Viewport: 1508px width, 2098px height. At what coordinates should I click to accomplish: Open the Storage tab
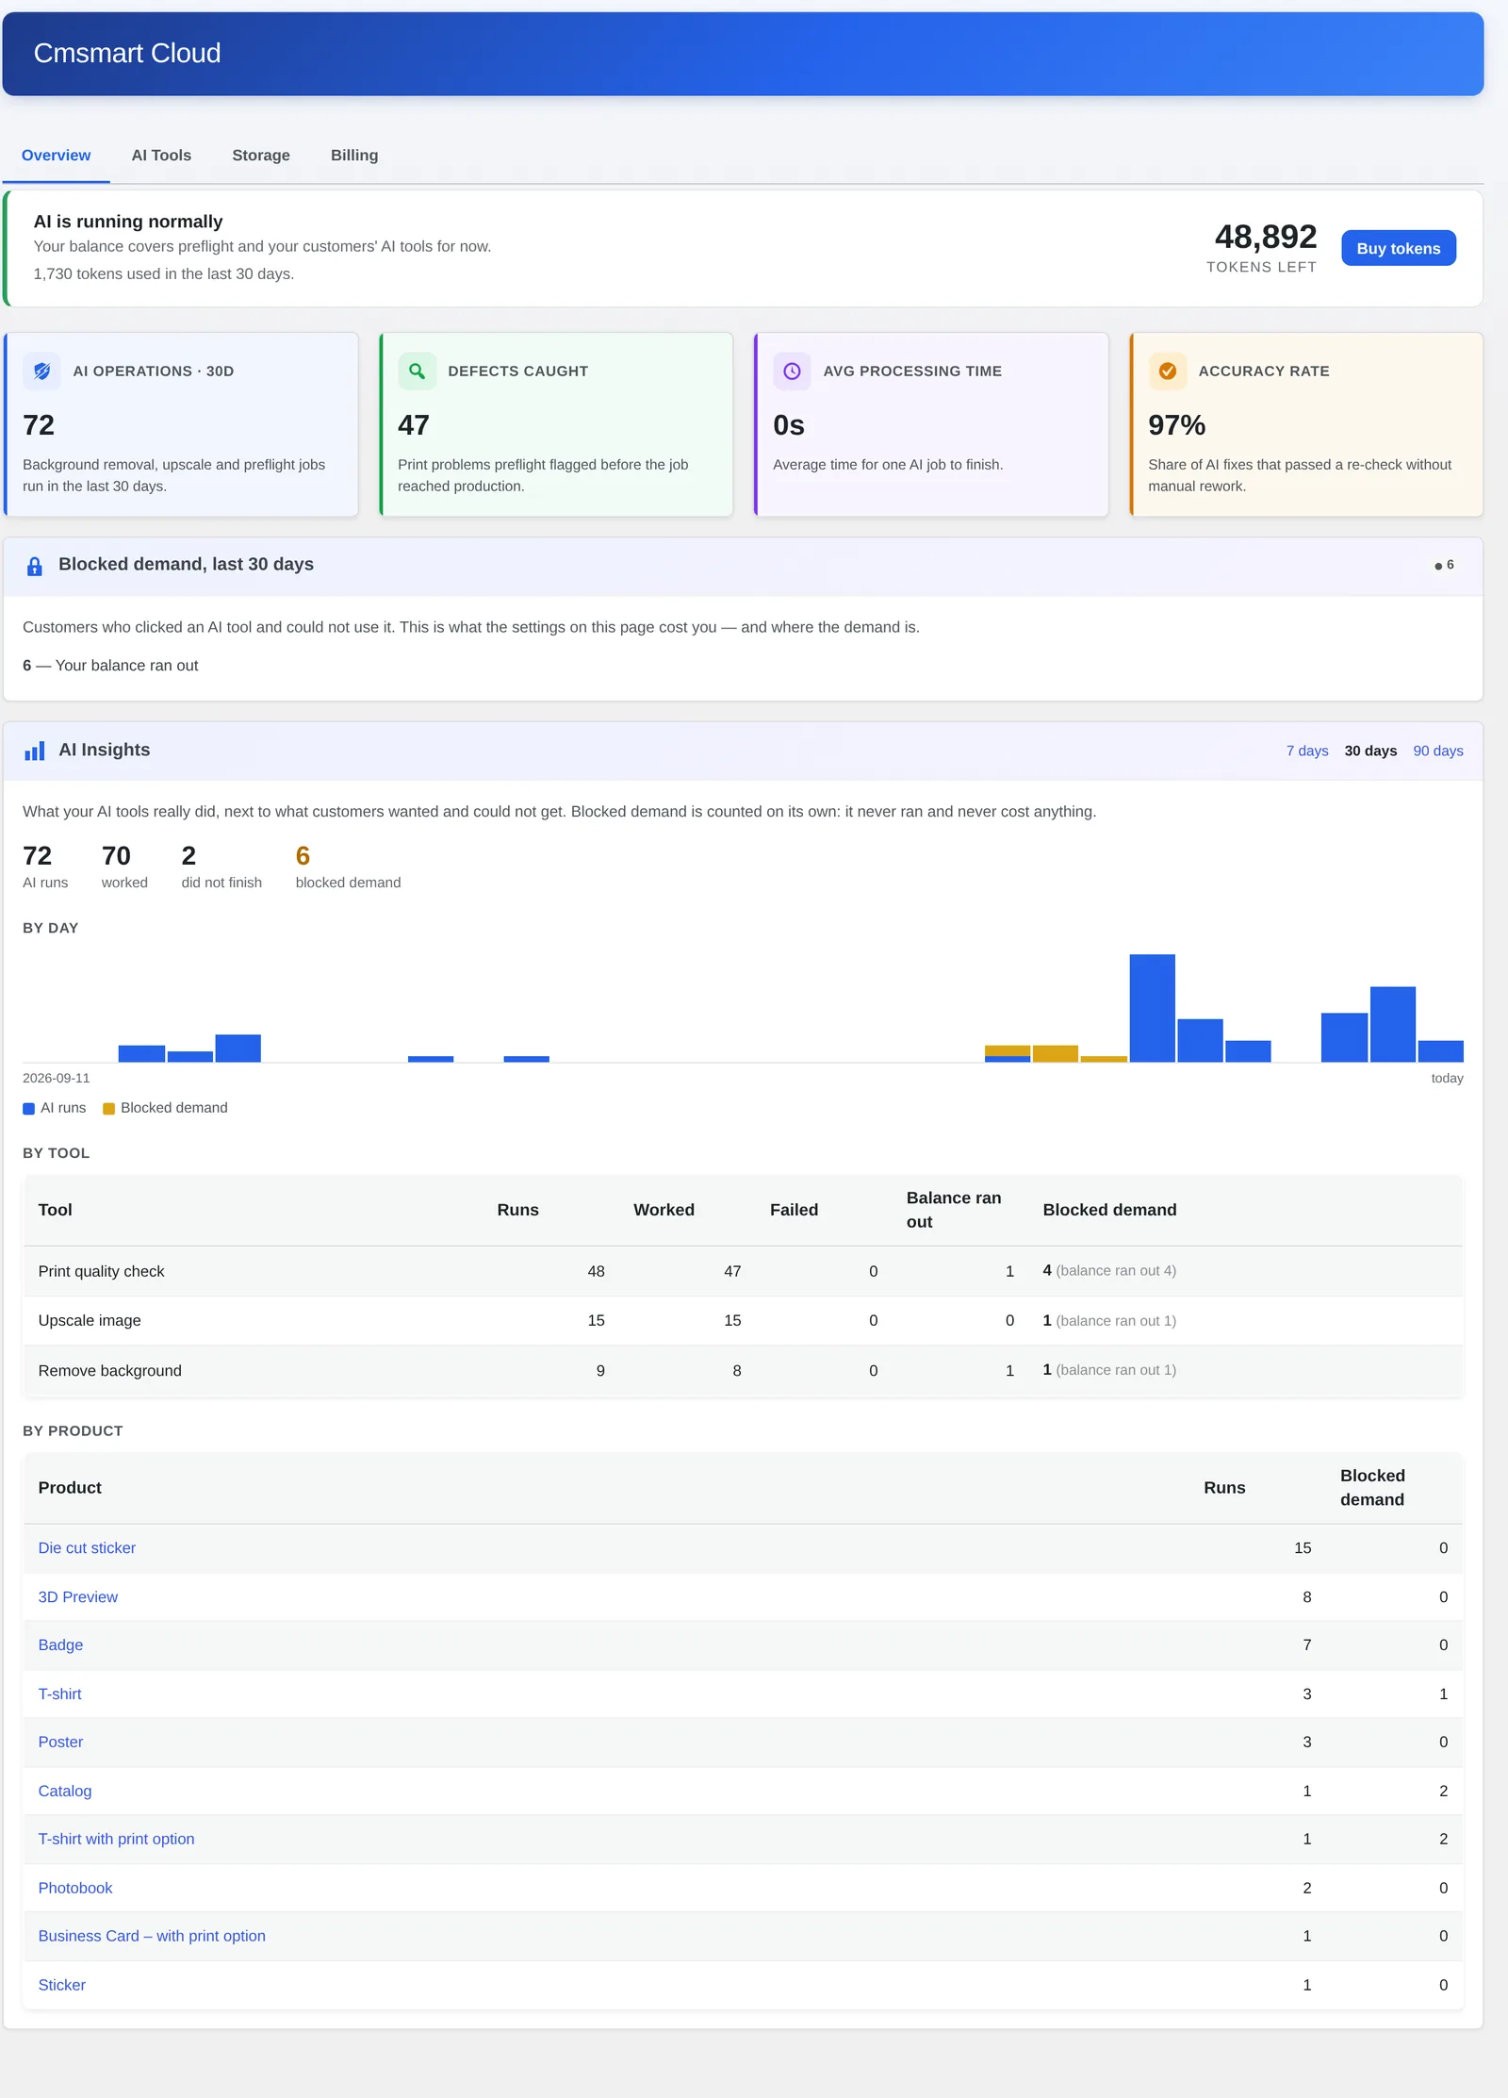click(x=261, y=156)
